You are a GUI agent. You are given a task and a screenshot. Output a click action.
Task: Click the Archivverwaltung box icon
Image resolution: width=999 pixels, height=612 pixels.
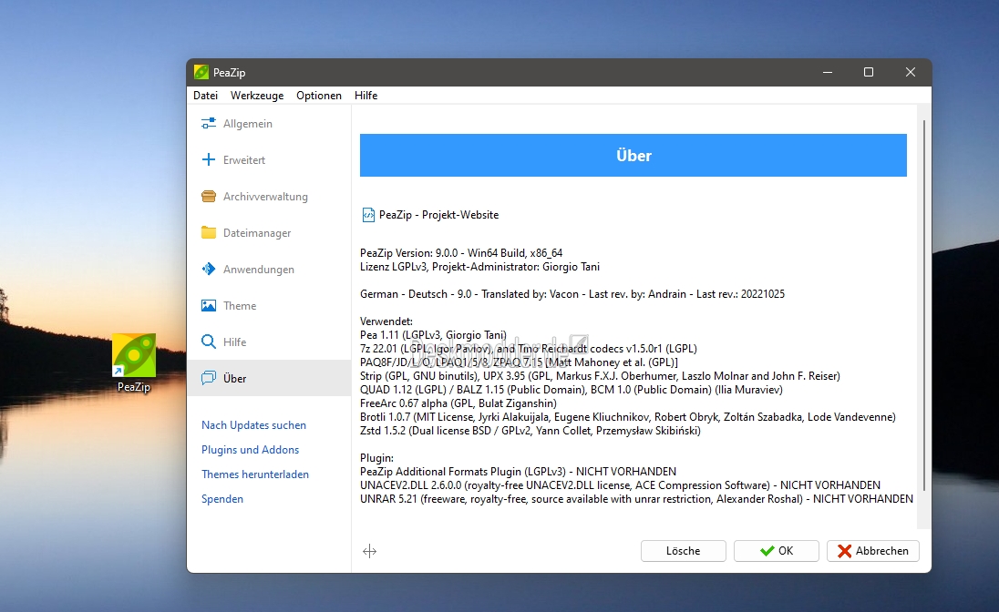click(209, 196)
